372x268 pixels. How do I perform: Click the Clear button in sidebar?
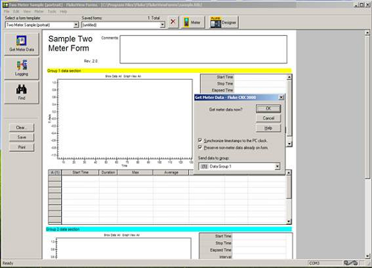click(x=22, y=127)
